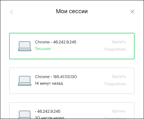Click the Текущий green status label
The width and height of the screenshot is (144, 119).
tap(43, 49)
